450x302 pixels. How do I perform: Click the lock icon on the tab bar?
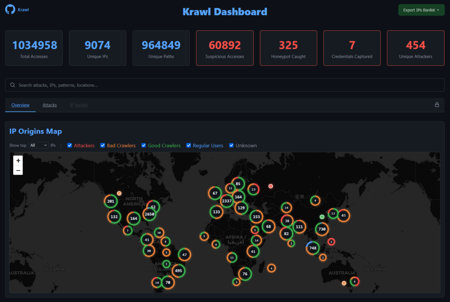437,105
